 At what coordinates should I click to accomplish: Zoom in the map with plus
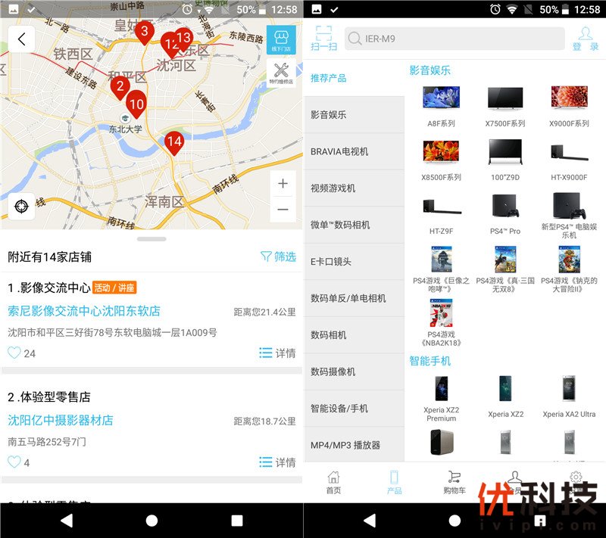coord(283,183)
